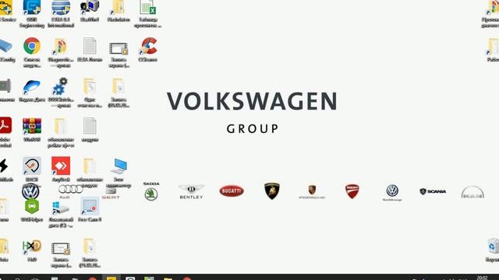Open the folder at bottom beside video file
This screenshot has height=280, width=499.
[x=89, y=246]
